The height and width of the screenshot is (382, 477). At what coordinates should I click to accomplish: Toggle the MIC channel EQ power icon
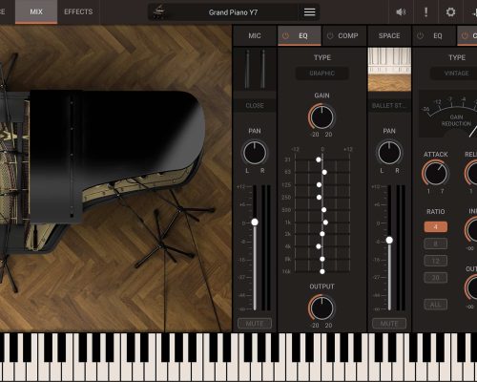tap(285, 35)
